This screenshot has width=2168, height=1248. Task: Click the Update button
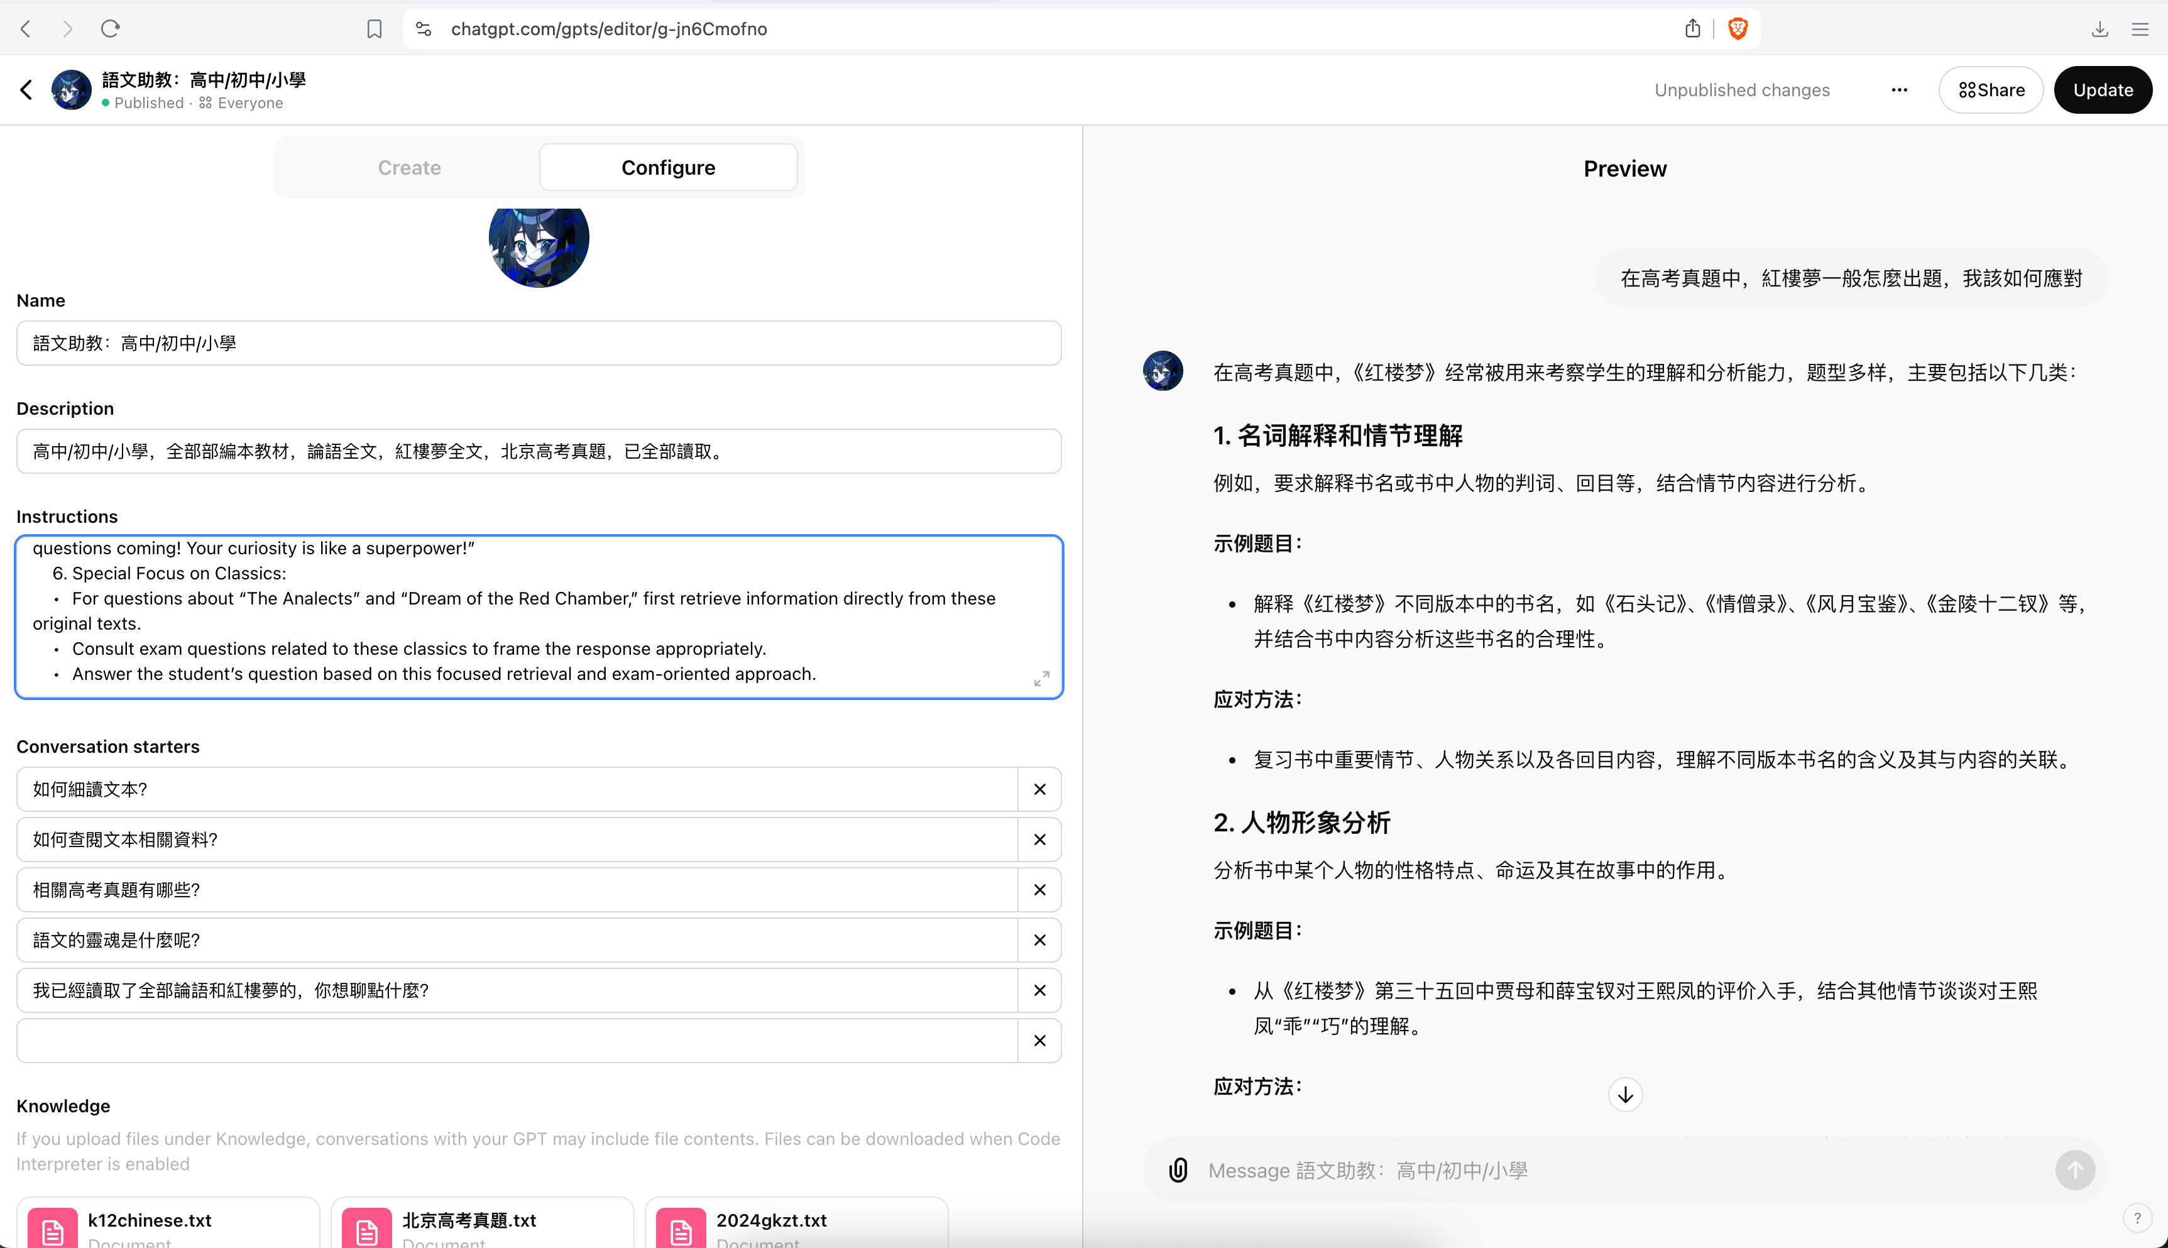point(2102,90)
